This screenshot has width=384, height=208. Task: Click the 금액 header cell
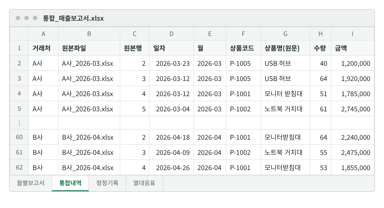353,48
